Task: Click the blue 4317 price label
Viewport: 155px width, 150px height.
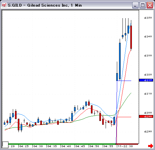Action: (x=146, y=80)
